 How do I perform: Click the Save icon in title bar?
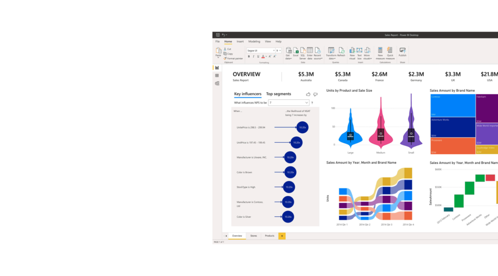(x=217, y=35)
